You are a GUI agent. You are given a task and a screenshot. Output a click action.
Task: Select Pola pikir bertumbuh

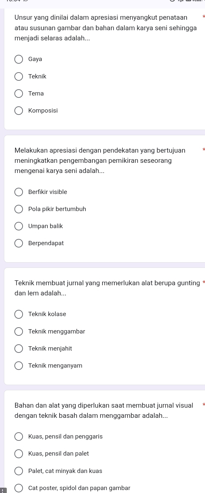(x=19, y=209)
